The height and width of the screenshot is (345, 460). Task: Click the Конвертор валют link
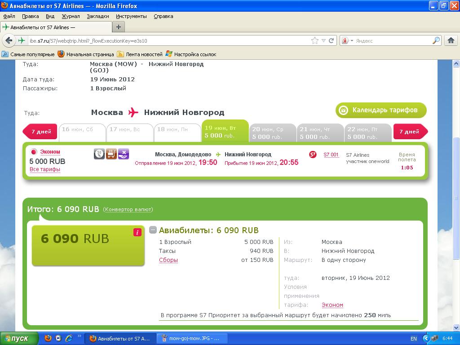point(128,209)
